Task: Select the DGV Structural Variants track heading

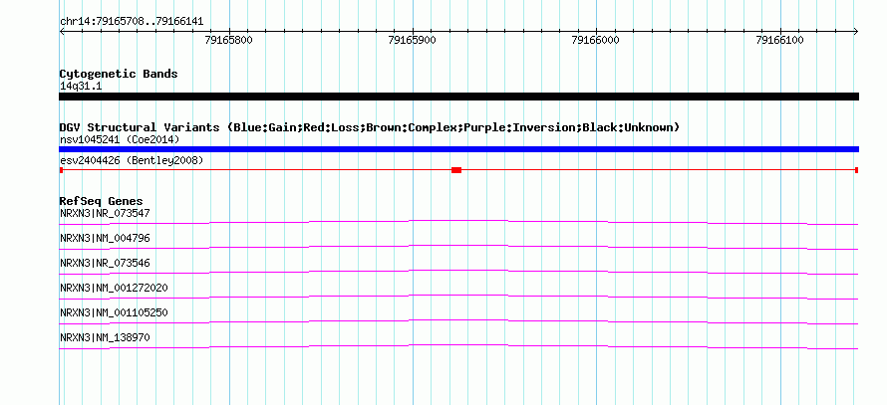Action: click(370, 127)
